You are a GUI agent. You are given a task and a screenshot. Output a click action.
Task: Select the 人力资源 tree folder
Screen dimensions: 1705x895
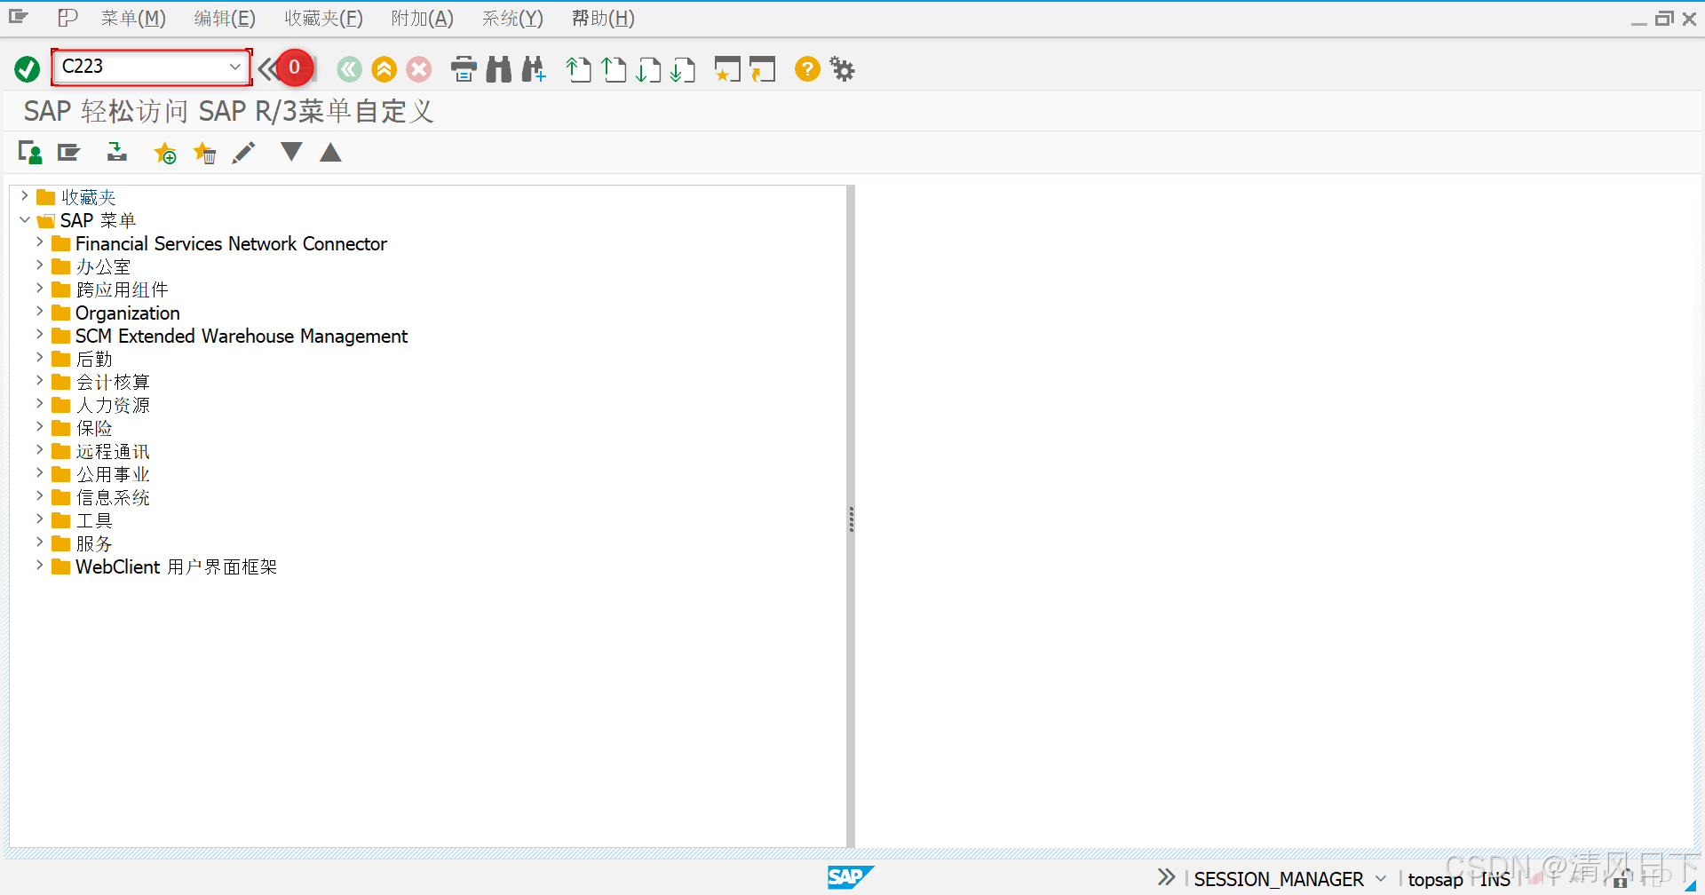point(113,405)
